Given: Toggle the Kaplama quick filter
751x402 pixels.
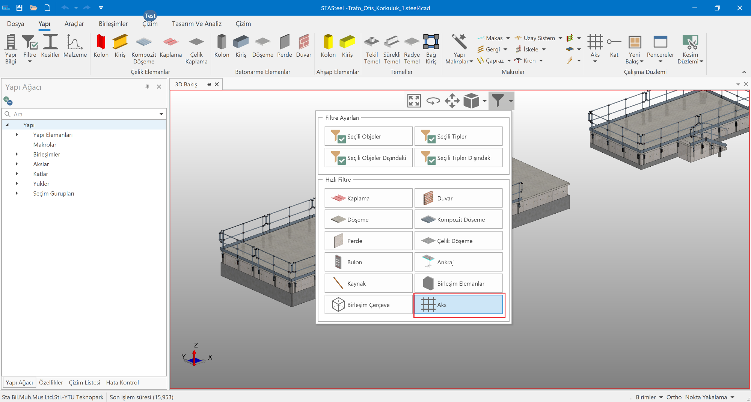Looking at the screenshot, I should coord(368,198).
